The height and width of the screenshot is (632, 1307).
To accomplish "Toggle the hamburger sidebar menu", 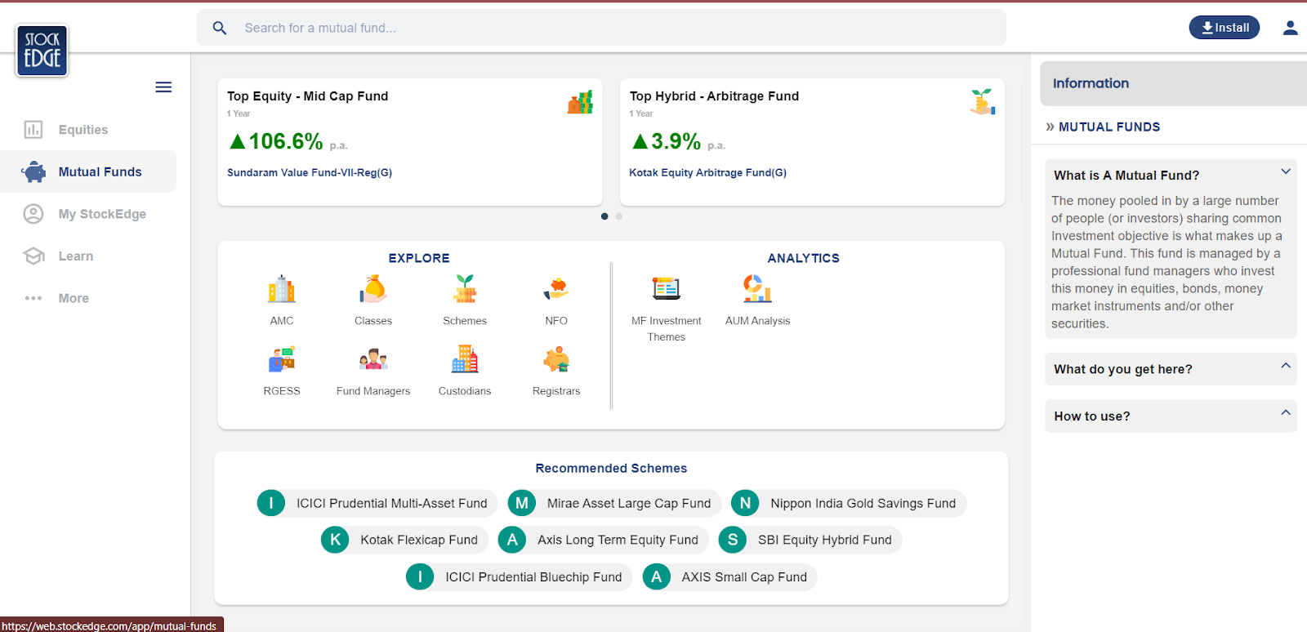I will [163, 87].
